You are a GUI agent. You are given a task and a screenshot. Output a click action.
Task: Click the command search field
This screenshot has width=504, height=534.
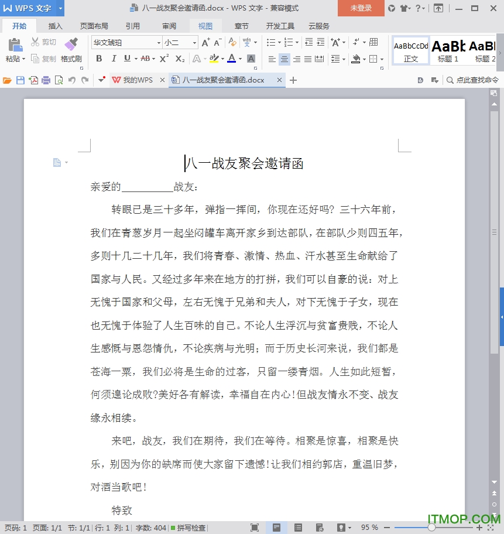(472, 80)
